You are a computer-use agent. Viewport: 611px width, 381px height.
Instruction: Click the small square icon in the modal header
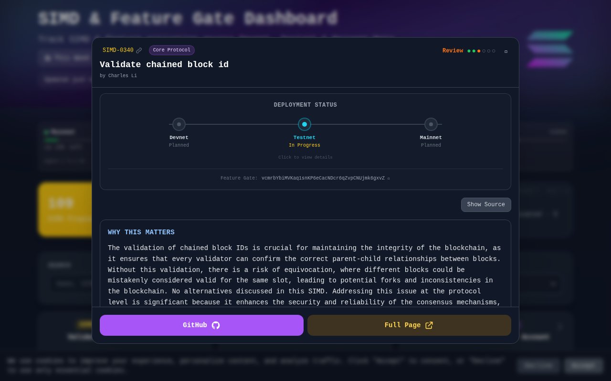tap(506, 51)
